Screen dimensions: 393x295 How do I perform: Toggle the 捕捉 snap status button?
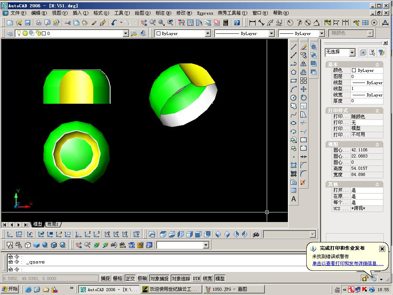[105, 278]
